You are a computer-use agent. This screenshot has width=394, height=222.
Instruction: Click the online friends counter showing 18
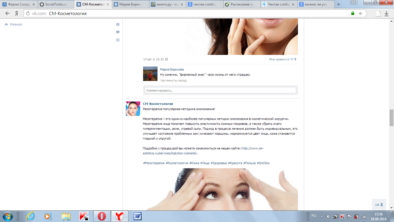tap(379, 205)
